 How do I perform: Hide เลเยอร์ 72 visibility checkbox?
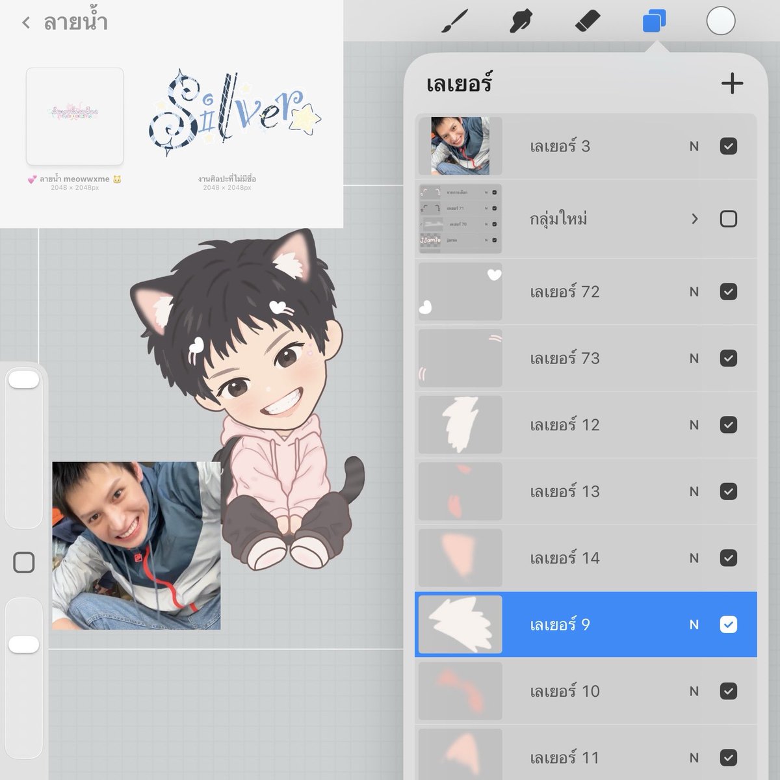click(x=729, y=292)
